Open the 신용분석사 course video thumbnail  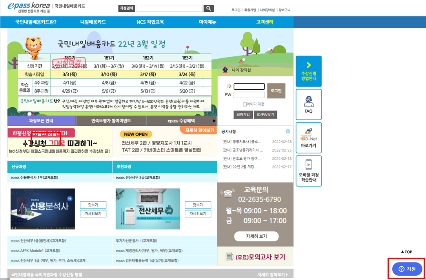[x=43, y=209]
